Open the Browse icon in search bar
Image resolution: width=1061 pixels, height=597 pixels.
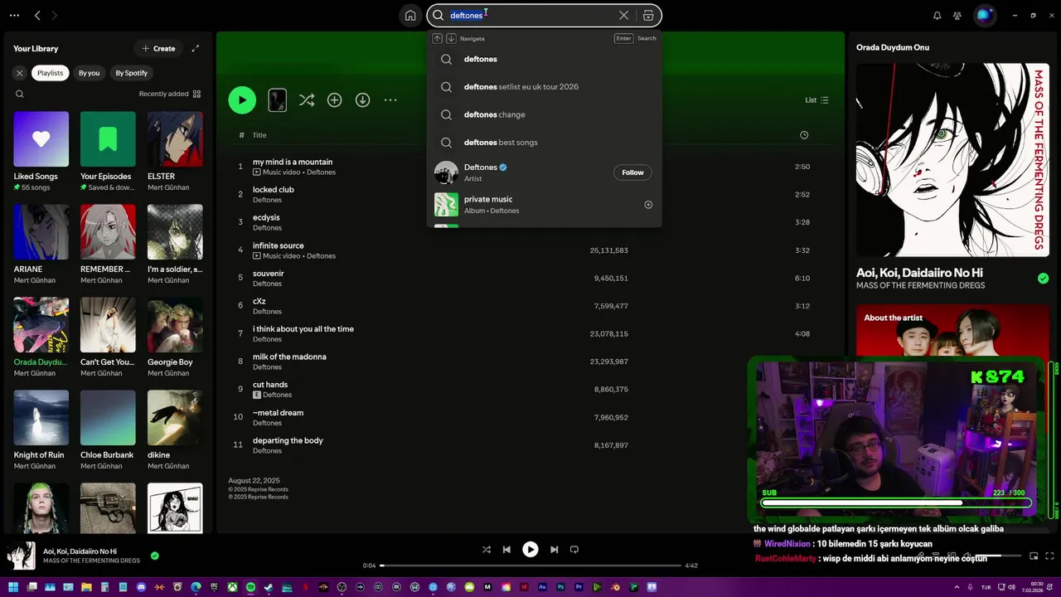[x=648, y=15]
